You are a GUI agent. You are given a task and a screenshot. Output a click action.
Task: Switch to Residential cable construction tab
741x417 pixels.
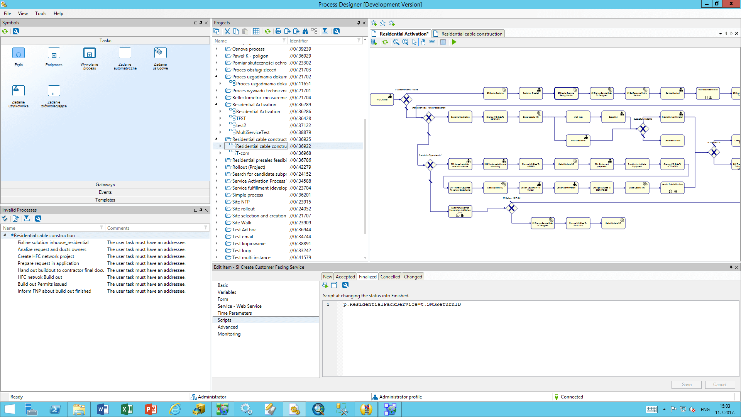[468, 34]
